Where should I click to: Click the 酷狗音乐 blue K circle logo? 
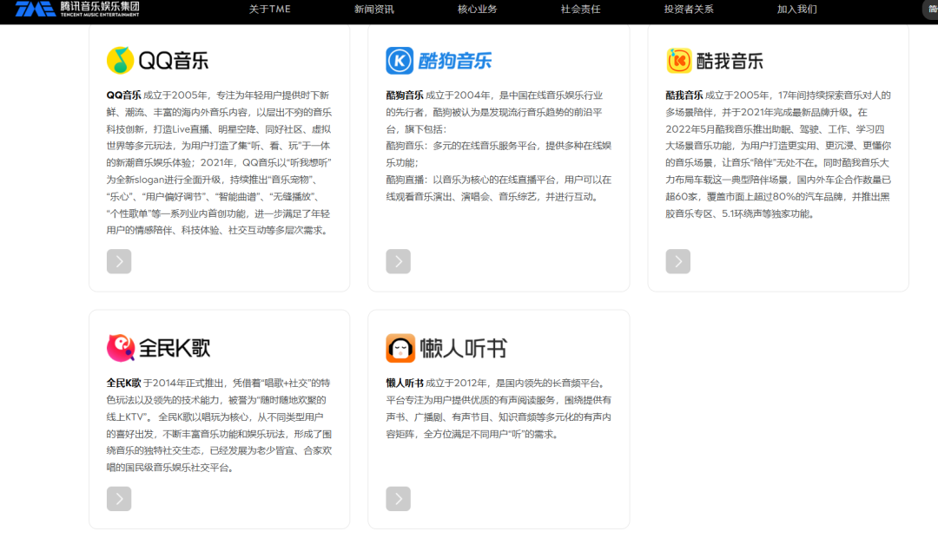coord(400,60)
